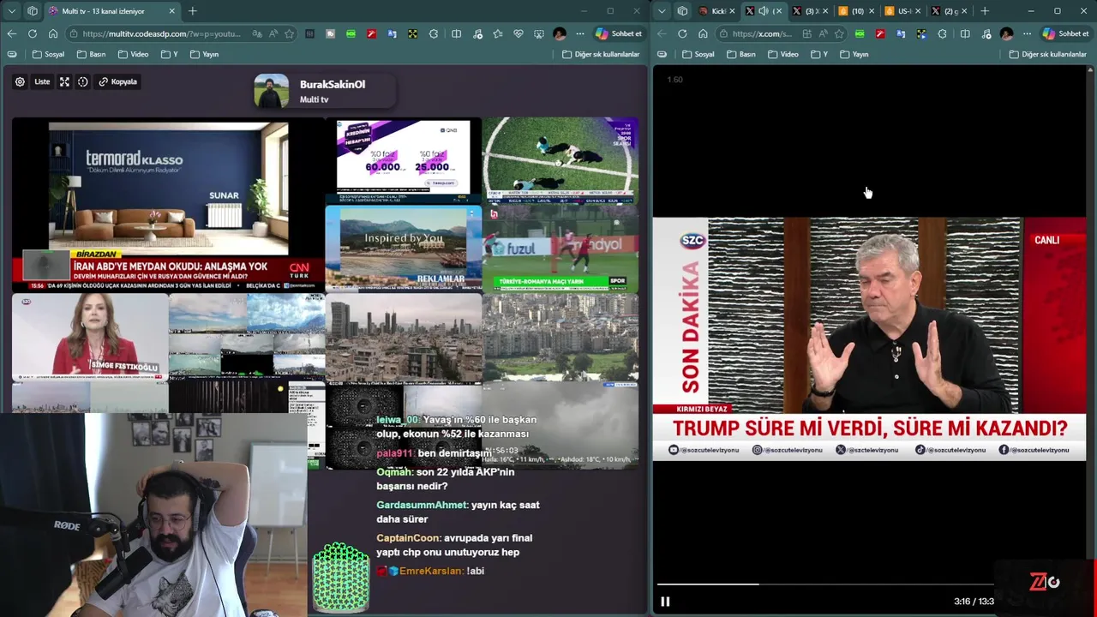The width and height of the screenshot is (1097, 617).
Task: Select the QNB credit ad stream tile
Action: 404,160
